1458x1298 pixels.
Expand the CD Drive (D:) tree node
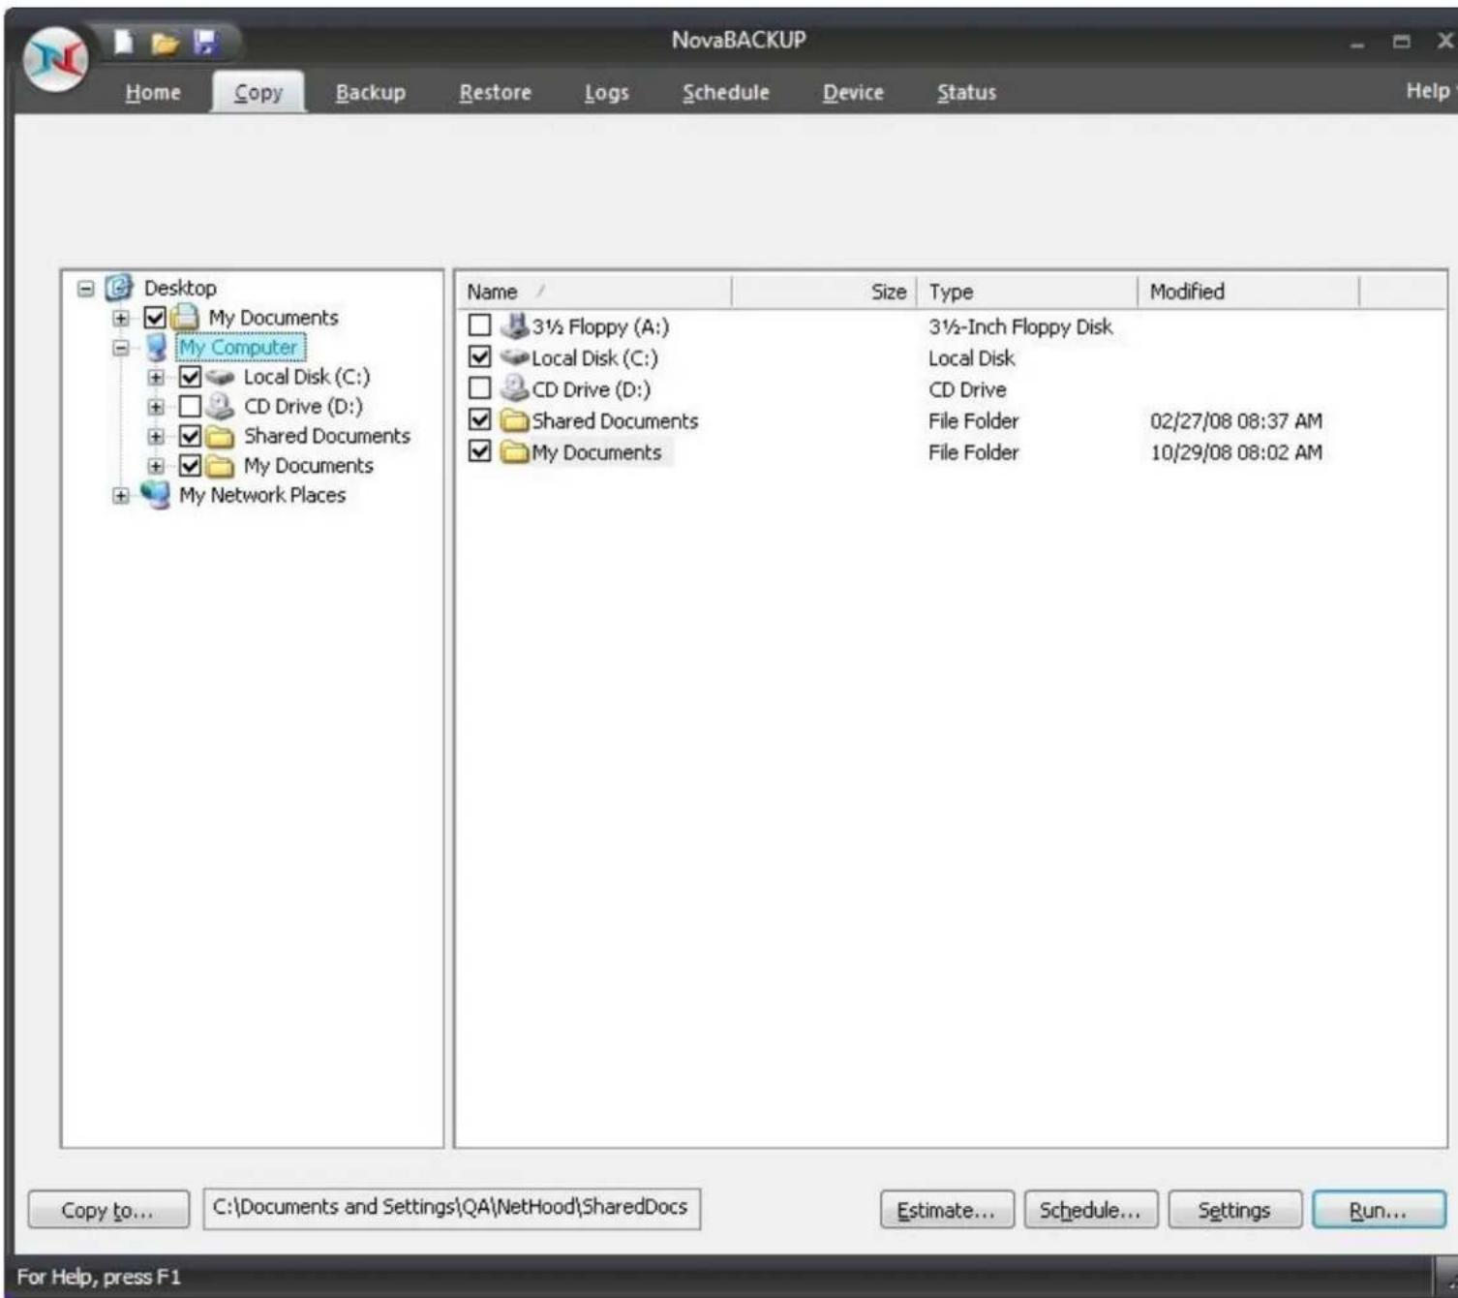click(x=156, y=407)
